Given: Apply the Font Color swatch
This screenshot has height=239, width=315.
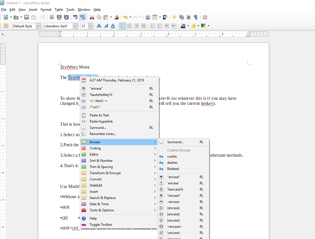Looking at the screenshot, I should point(183,26).
